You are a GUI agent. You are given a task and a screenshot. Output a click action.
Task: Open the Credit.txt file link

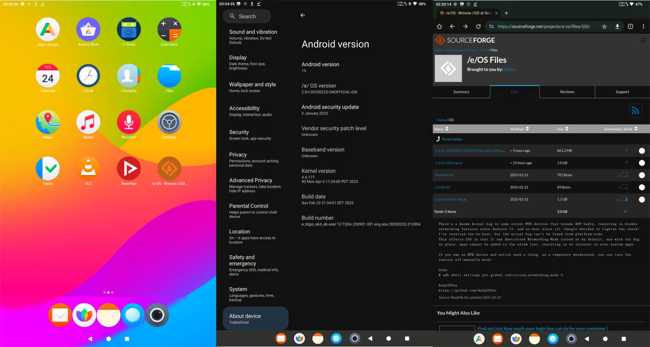pyautogui.click(x=443, y=187)
